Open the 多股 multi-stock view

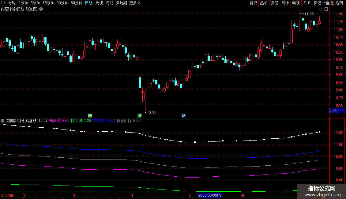pos(275,3)
